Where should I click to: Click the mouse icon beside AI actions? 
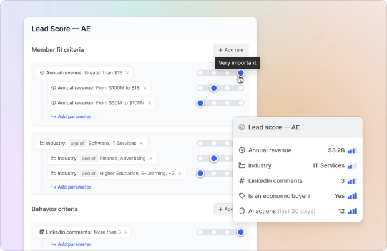click(242, 211)
